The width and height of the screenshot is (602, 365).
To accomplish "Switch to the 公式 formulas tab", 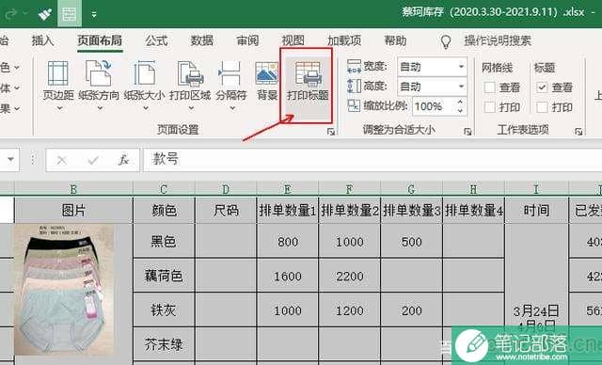I will tap(156, 40).
